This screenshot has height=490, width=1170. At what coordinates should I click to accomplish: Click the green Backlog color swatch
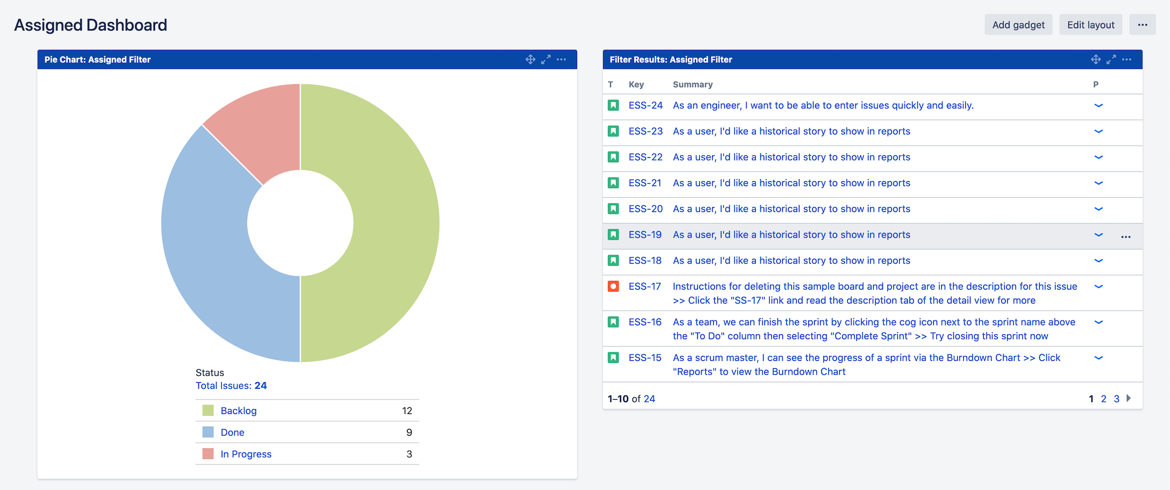[207, 410]
